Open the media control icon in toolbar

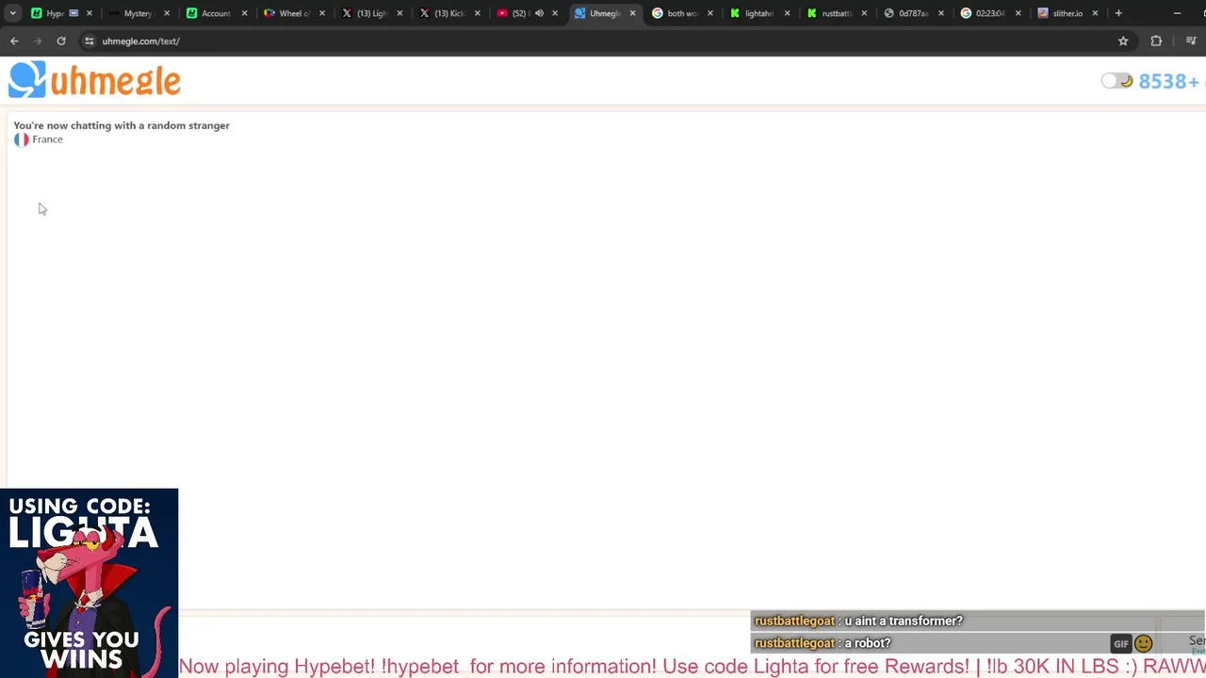(x=1192, y=41)
